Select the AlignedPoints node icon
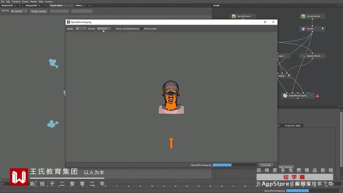 click(303, 56)
